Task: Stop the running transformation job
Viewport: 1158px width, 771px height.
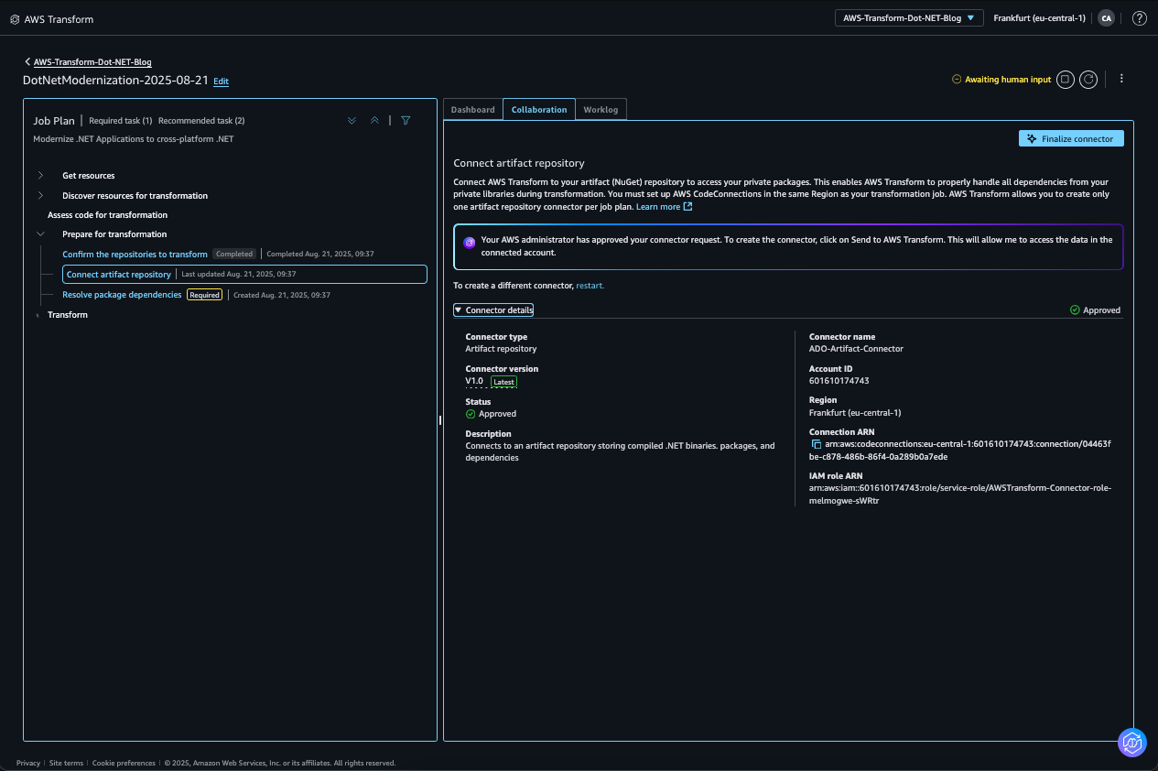Action: click(1065, 79)
